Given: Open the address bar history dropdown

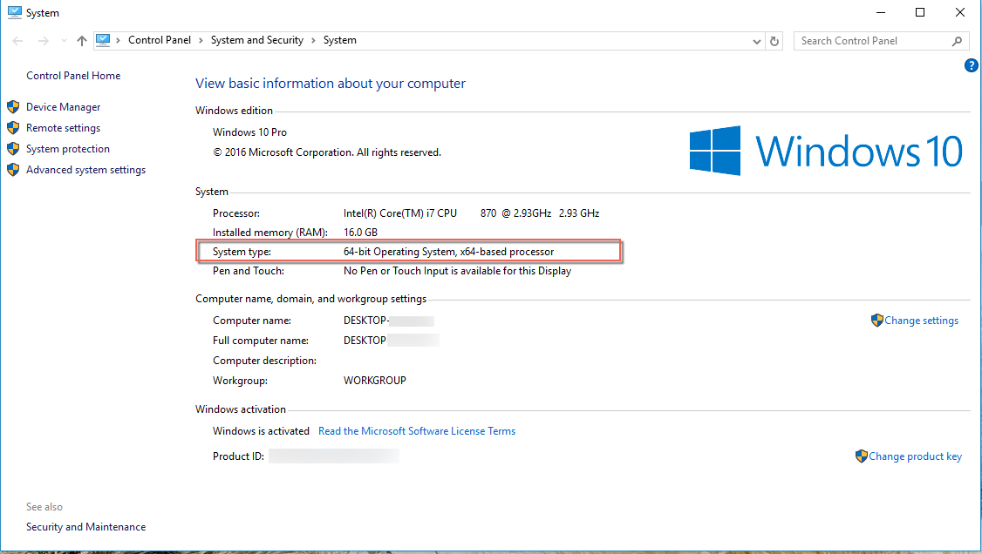Looking at the screenshot, I should click(757, 41).
